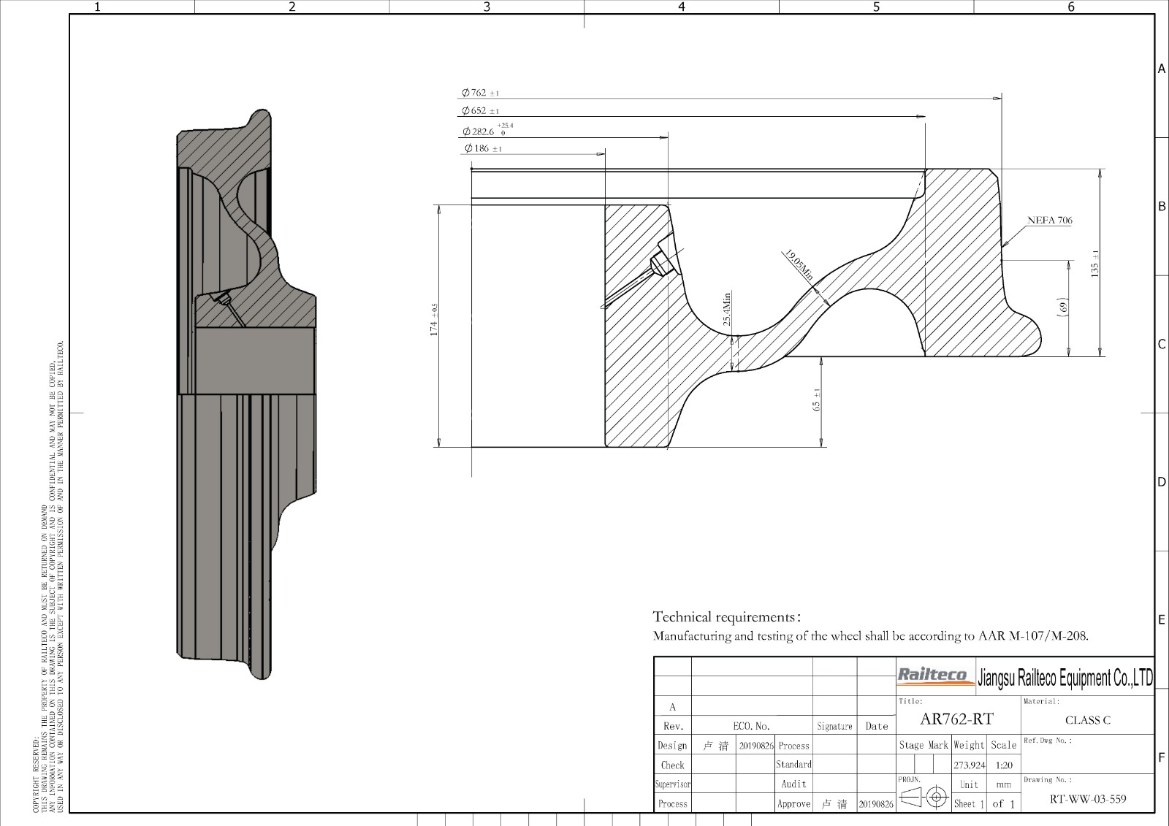Select the NEFA 706 profile callout

1049,220
